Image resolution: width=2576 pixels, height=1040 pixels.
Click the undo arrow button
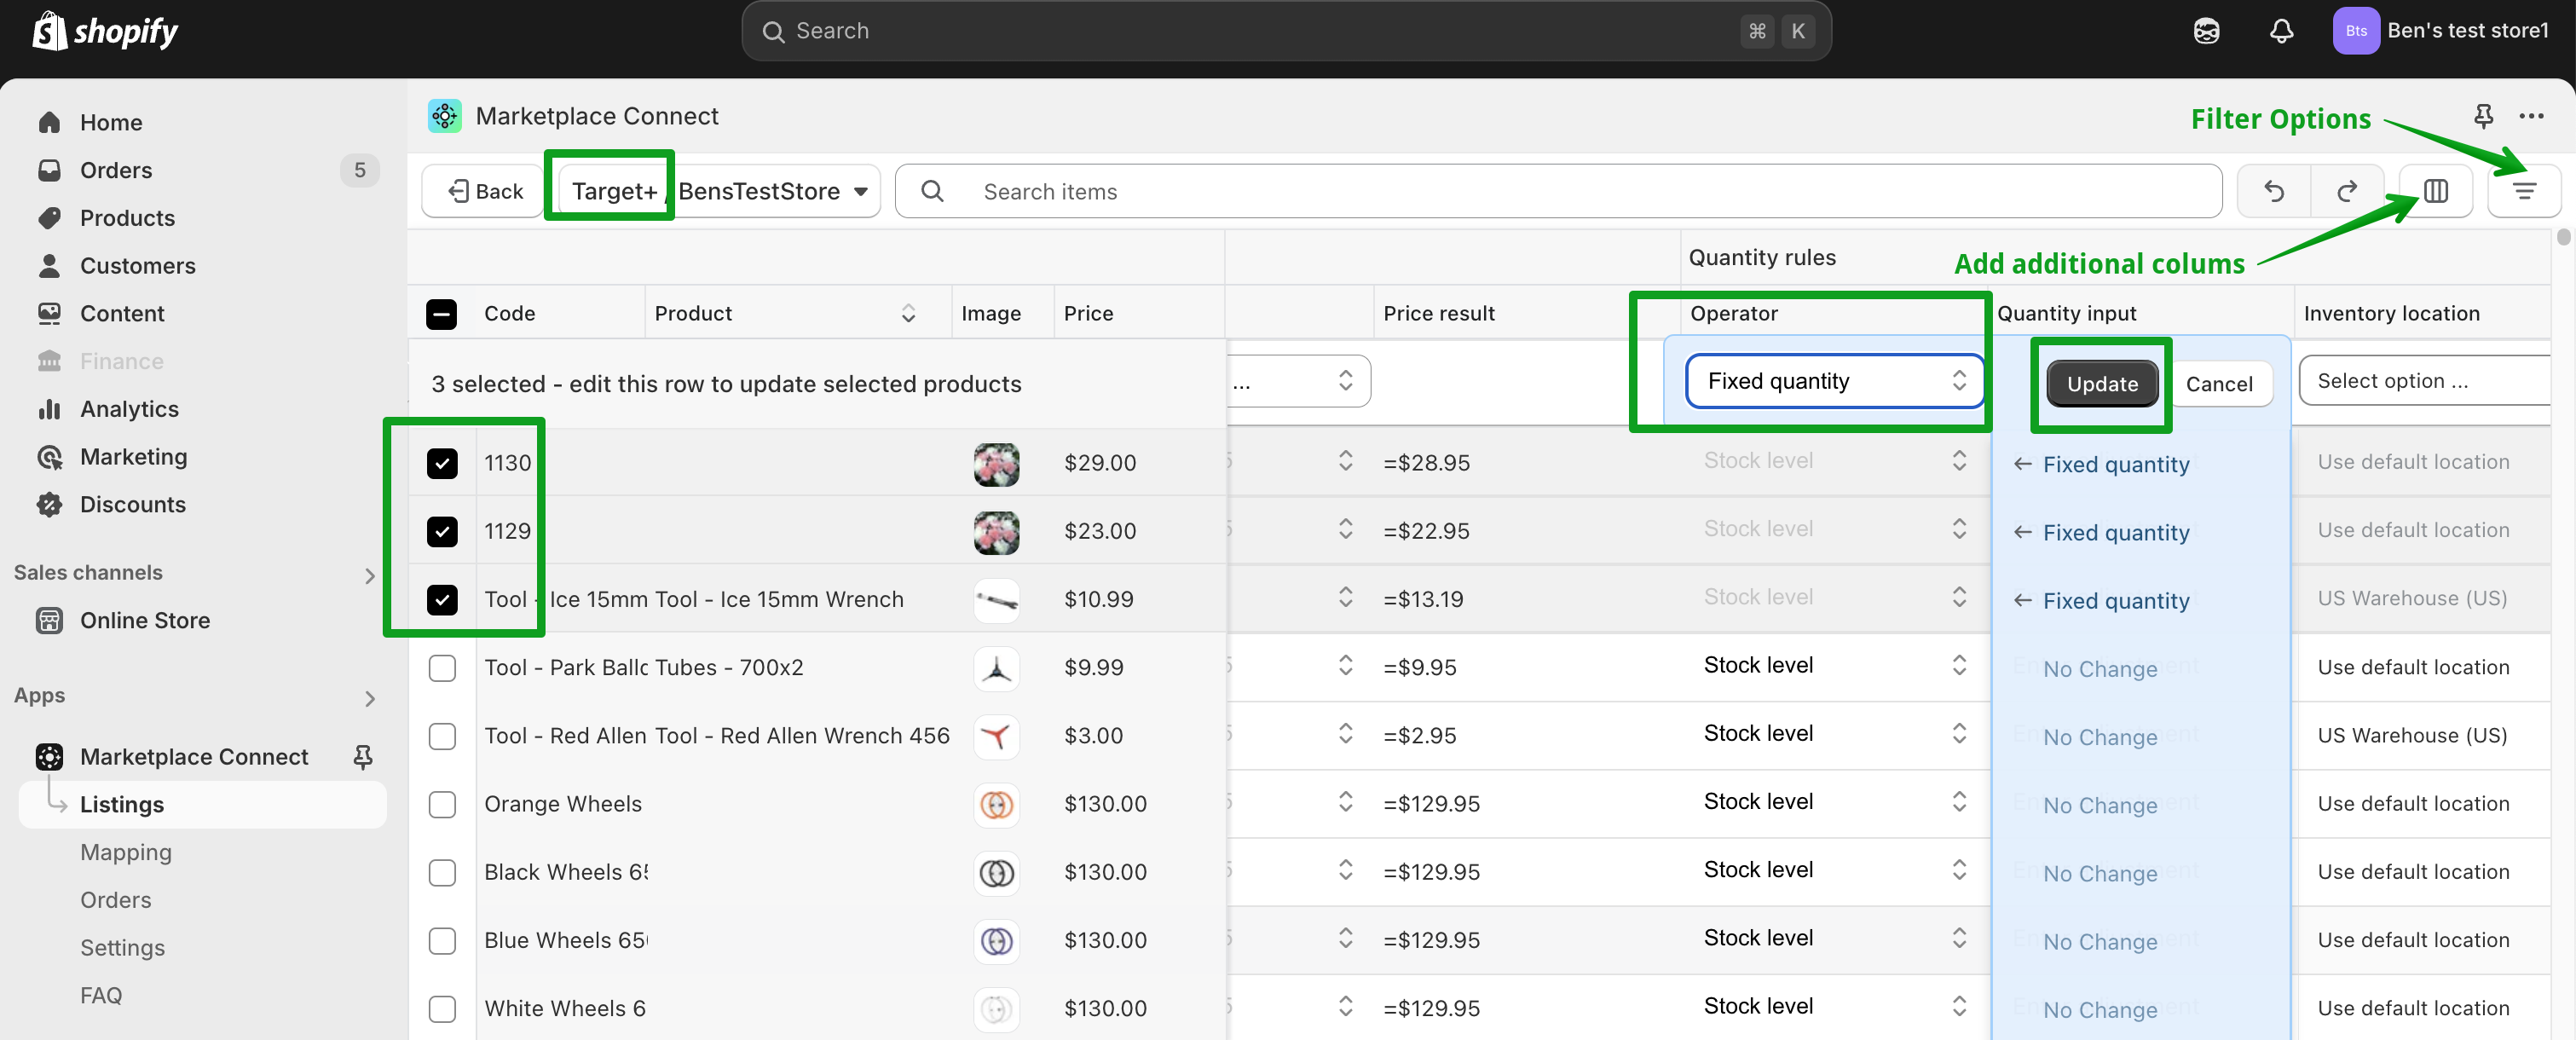click(2273, 191)
